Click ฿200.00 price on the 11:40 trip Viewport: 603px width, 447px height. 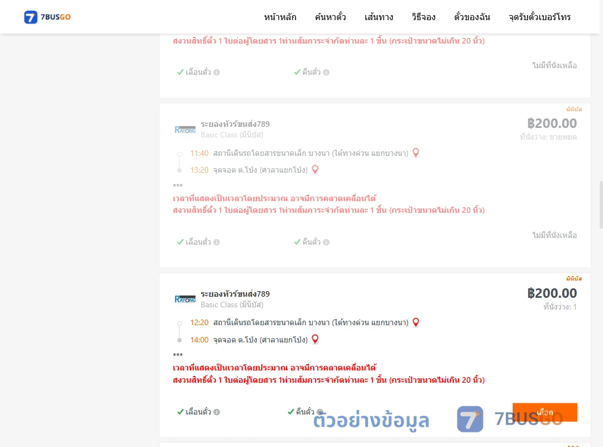point(552,123)
